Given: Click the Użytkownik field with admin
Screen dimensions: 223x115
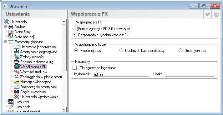Looking at the screenshot, I should point(121,74).
